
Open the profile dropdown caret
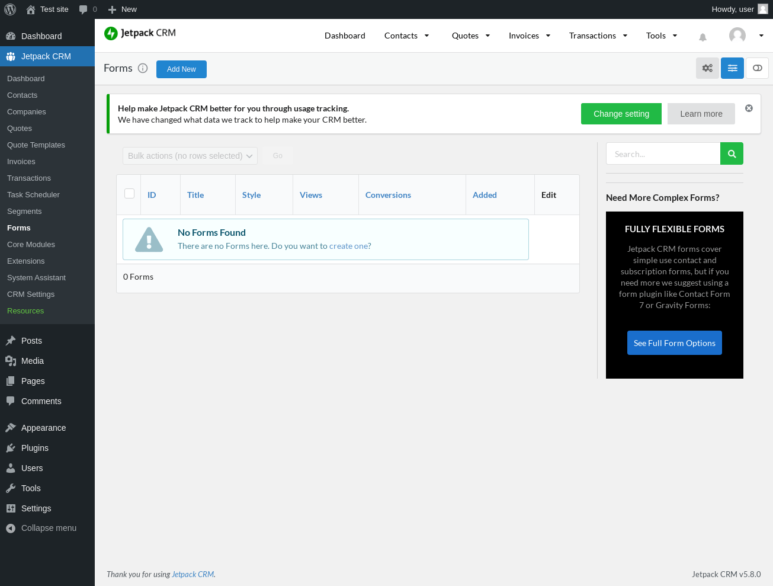(761, 36)
